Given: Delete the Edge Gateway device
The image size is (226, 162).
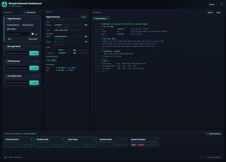Looking at the screenshot, I should pyautogui.click(x=37, y=19).
